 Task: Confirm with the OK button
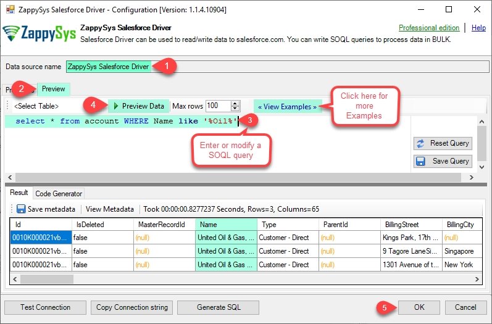click(x=419, y=307)
